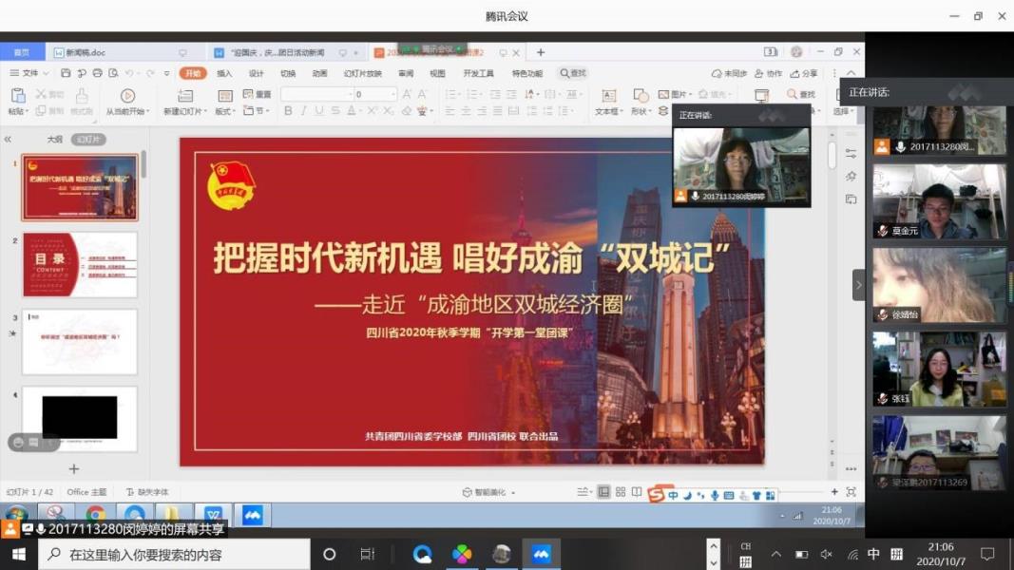The height and width of the screenshot is (570, 1014).
Task: Click the Home (首页) tab button
Action: point(22,52)
